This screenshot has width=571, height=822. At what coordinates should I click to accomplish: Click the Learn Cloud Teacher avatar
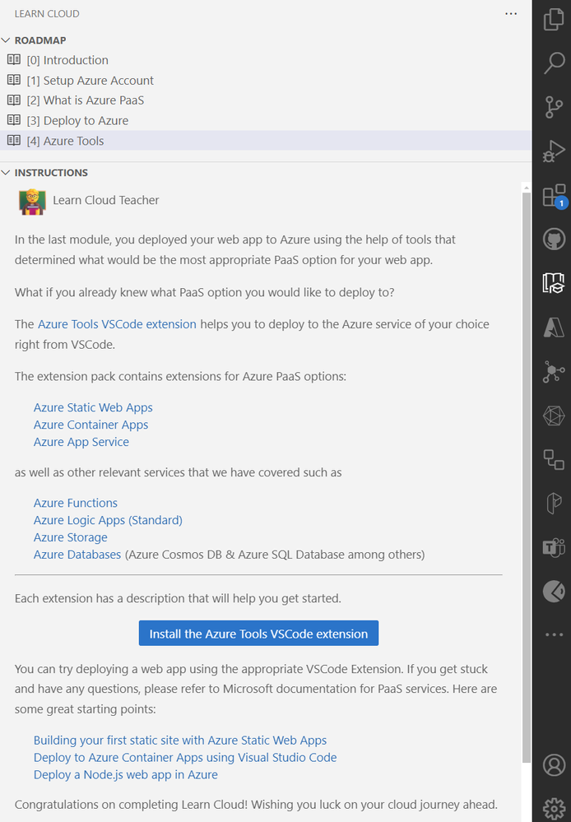coord(33,202)
